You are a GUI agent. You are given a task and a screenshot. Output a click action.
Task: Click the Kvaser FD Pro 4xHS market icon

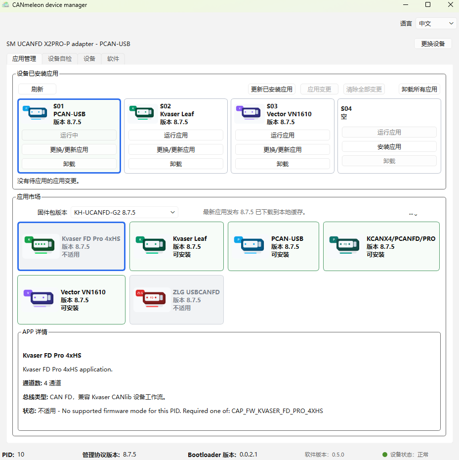coord(40,245)
